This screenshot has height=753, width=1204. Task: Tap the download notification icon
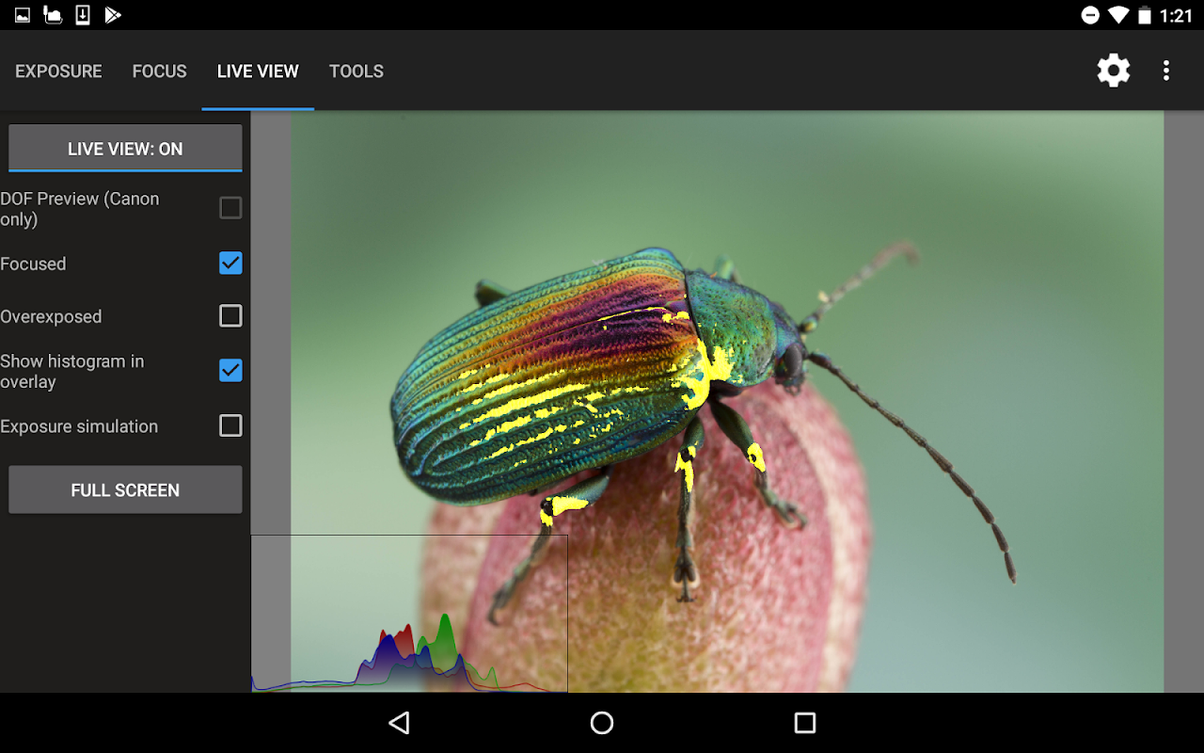click(83, 15)
